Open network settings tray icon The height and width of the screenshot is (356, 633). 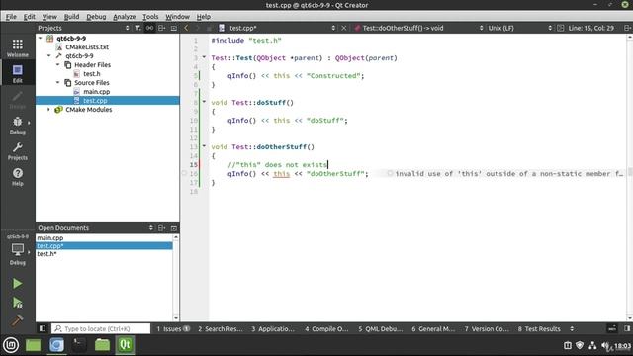pos(592,345)
